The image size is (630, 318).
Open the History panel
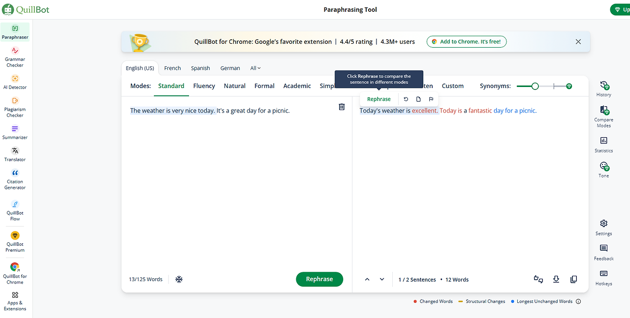(604, 88)
